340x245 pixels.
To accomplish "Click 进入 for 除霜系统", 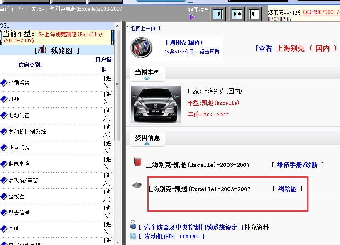I will pyautogui.click(x=107, y=82).
